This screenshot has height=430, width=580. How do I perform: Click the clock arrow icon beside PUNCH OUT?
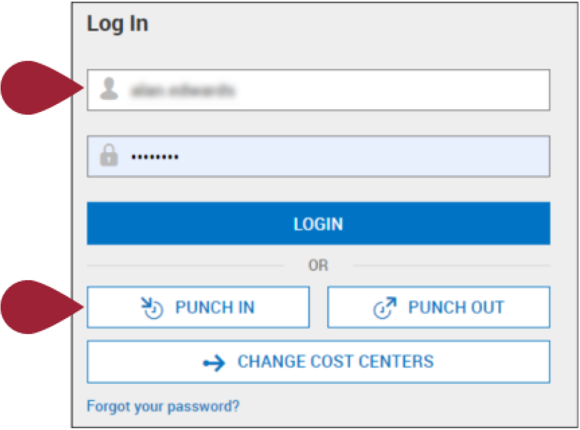385,308
